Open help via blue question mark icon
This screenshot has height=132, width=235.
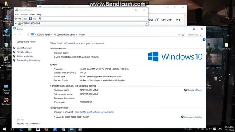[204, 40]
